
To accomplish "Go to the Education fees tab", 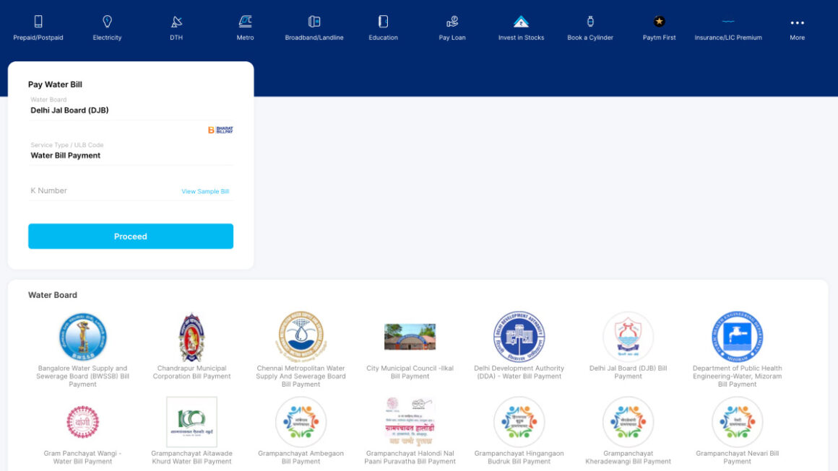I will click(383, 22).
